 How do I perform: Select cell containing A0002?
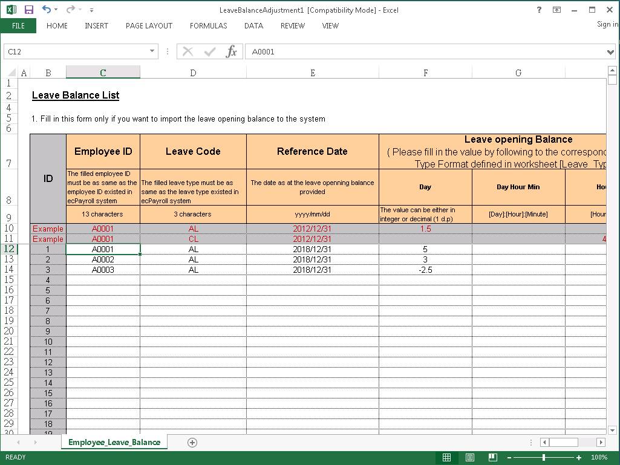point(103,259)
